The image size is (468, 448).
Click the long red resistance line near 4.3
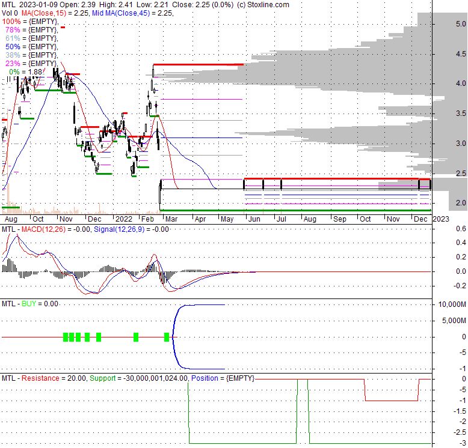199,64
